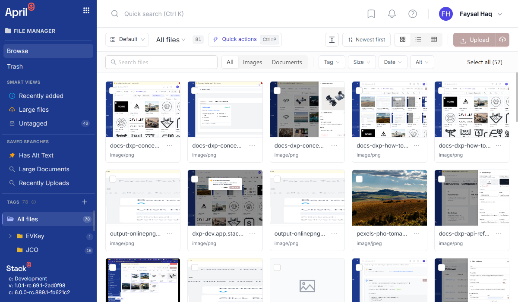The height and width of the screenshot is (302, 518).
Task: Add a new tag with plus icon
Action: point(85,202)
